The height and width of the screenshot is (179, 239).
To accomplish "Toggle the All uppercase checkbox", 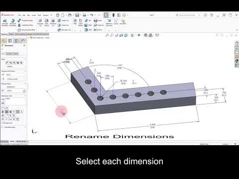I will (x=2, y=123).
